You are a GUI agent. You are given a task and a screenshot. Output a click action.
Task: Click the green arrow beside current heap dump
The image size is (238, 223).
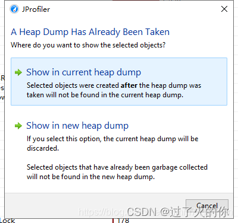pyautogui.click(x=18, y=72)
